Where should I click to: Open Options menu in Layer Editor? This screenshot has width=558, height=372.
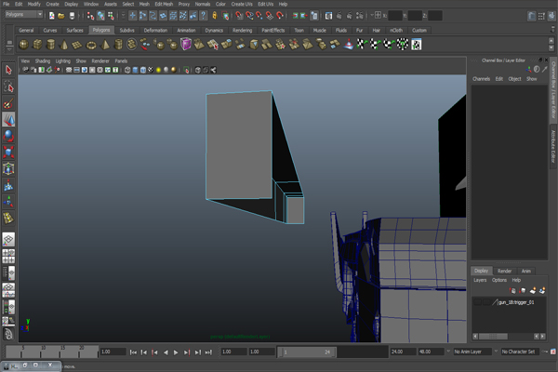[498, 280]
